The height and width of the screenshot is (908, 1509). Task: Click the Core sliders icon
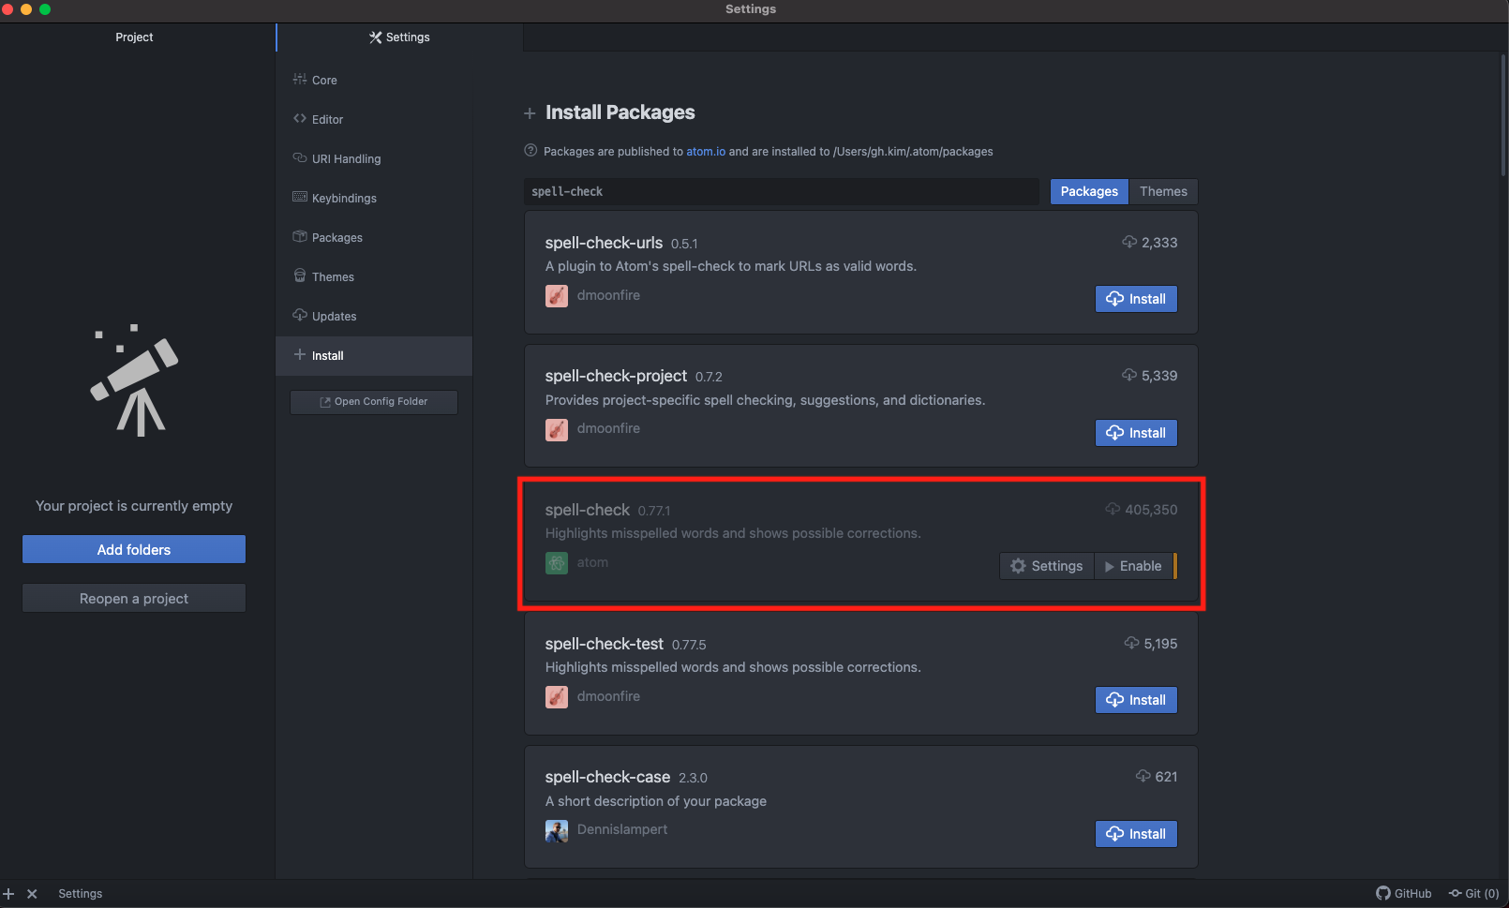point(300,79)
